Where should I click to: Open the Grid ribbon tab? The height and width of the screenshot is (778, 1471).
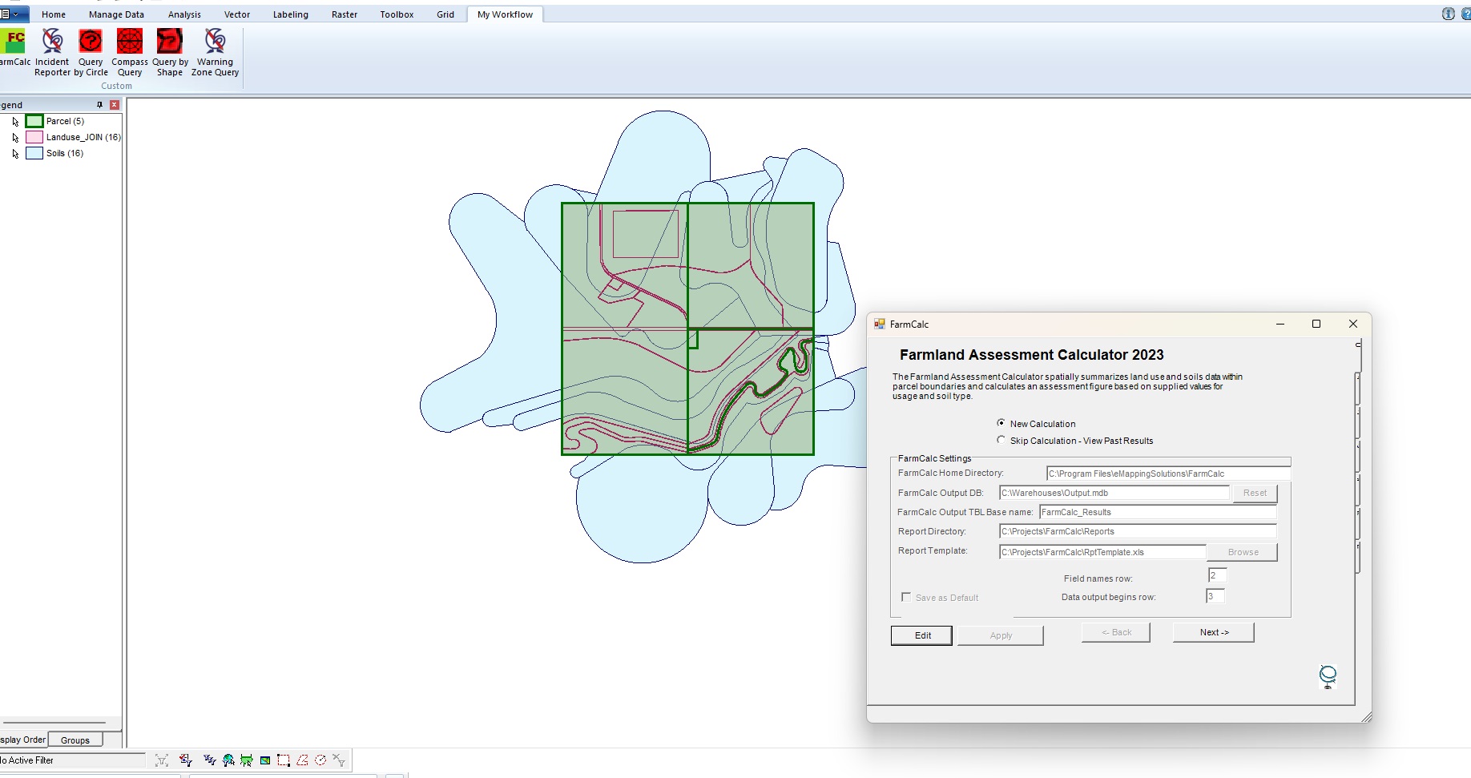[x=445, y=14]
